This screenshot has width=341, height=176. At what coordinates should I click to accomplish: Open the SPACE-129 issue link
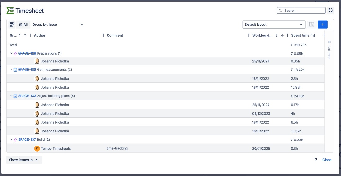pyautogui.click(x=27, y=53)
